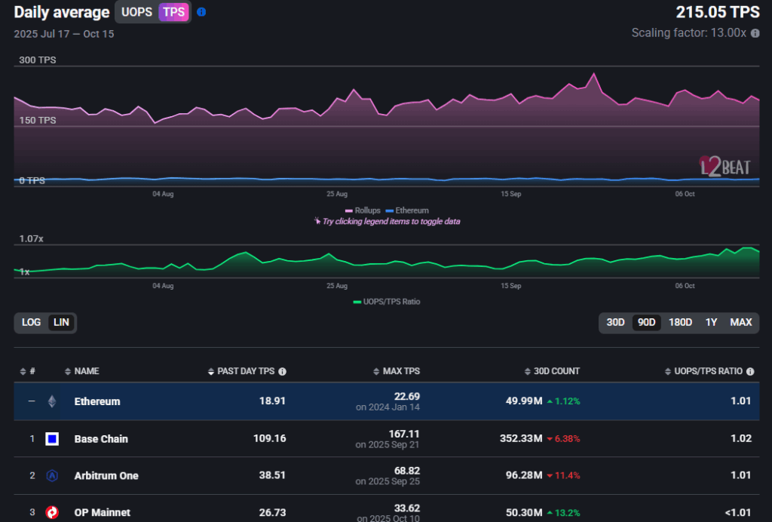772x522 pixels.
Task: Open the Ethereum row name
Action: (97, 401)
